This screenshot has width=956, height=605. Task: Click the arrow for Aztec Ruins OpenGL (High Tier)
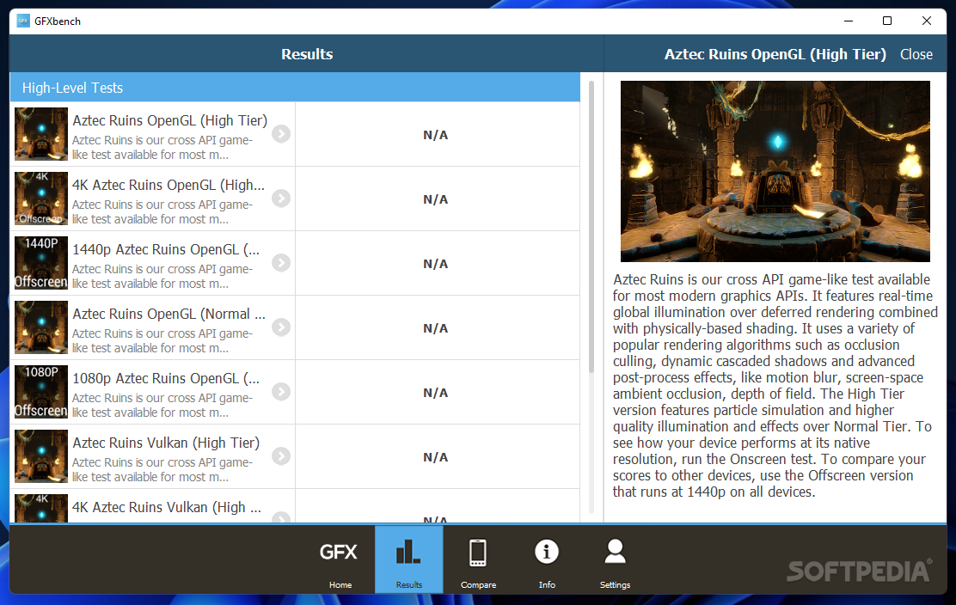(x=281, y=134)
